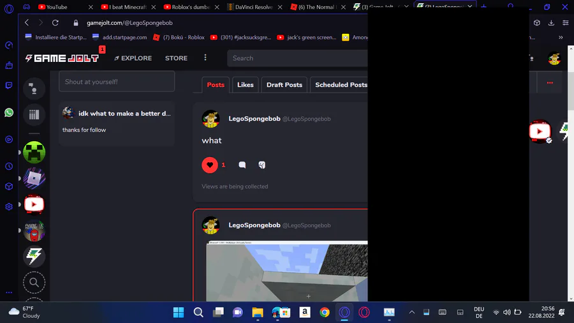Open the three-dot navbar menu

(x=205, y=58)
